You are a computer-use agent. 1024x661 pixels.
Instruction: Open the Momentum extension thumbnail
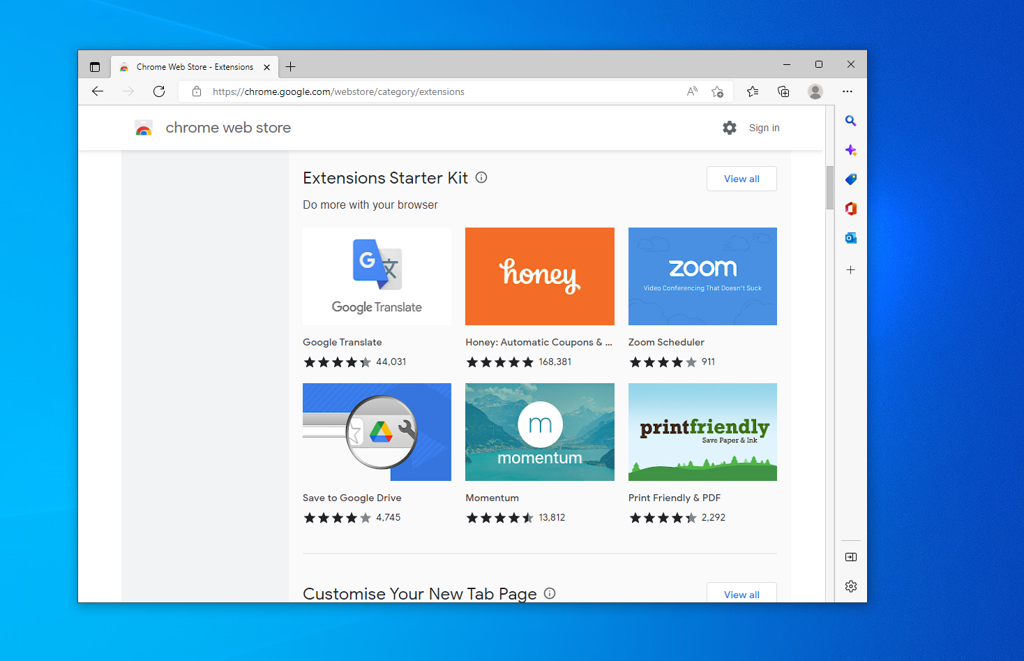539,432
